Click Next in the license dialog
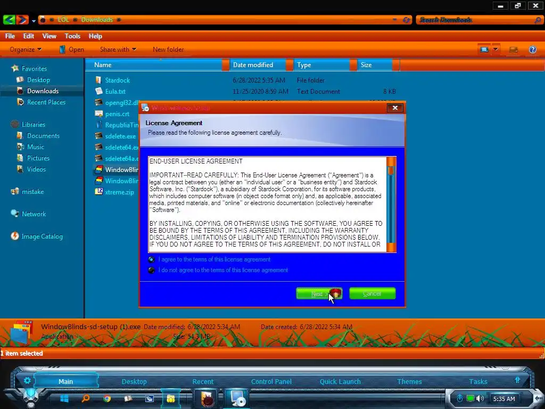This screenshot has width=545, height=409. [x=319, y=293]
